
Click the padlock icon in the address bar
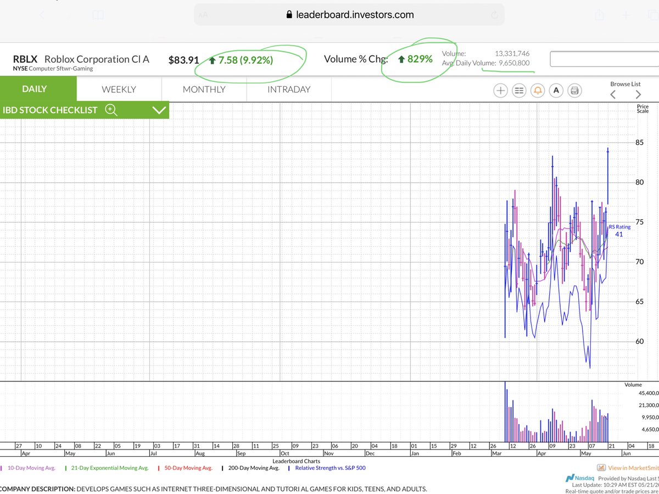pos(290,15)
